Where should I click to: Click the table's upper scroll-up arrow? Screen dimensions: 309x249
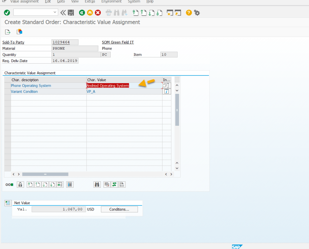[x=177, y=85]
